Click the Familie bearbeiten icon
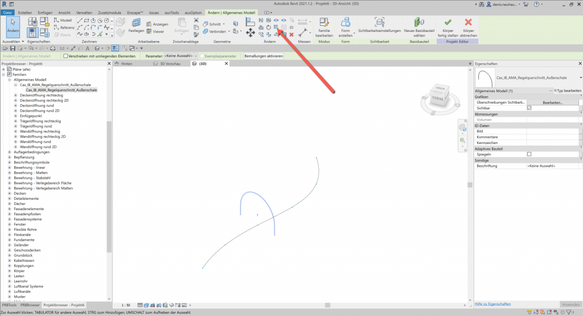The image size is (583, 316). coord(324,23)
